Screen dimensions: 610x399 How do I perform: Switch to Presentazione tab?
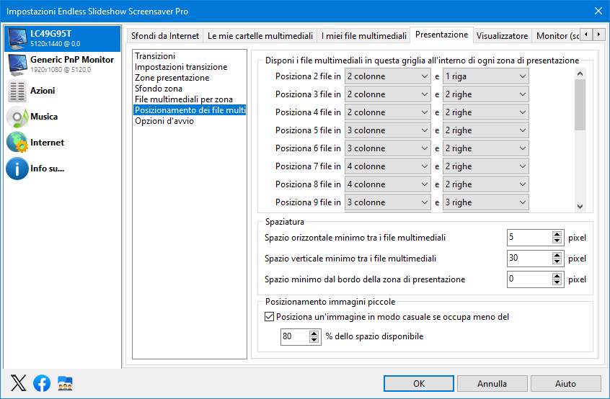441,35
